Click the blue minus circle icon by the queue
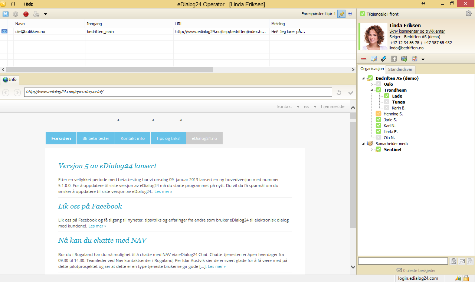The image size is (475, 282). pos(350,14)
